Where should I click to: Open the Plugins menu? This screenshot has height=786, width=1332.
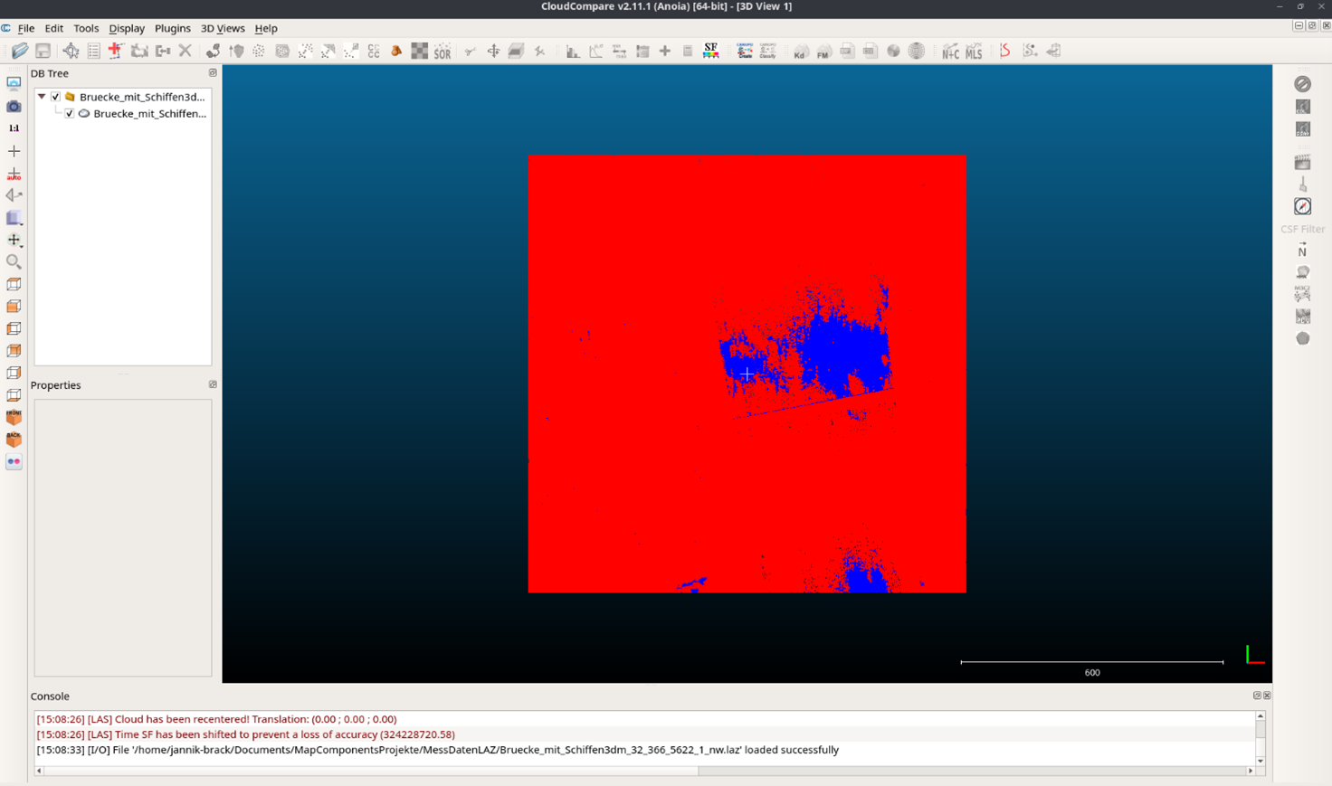coord(172,28)
